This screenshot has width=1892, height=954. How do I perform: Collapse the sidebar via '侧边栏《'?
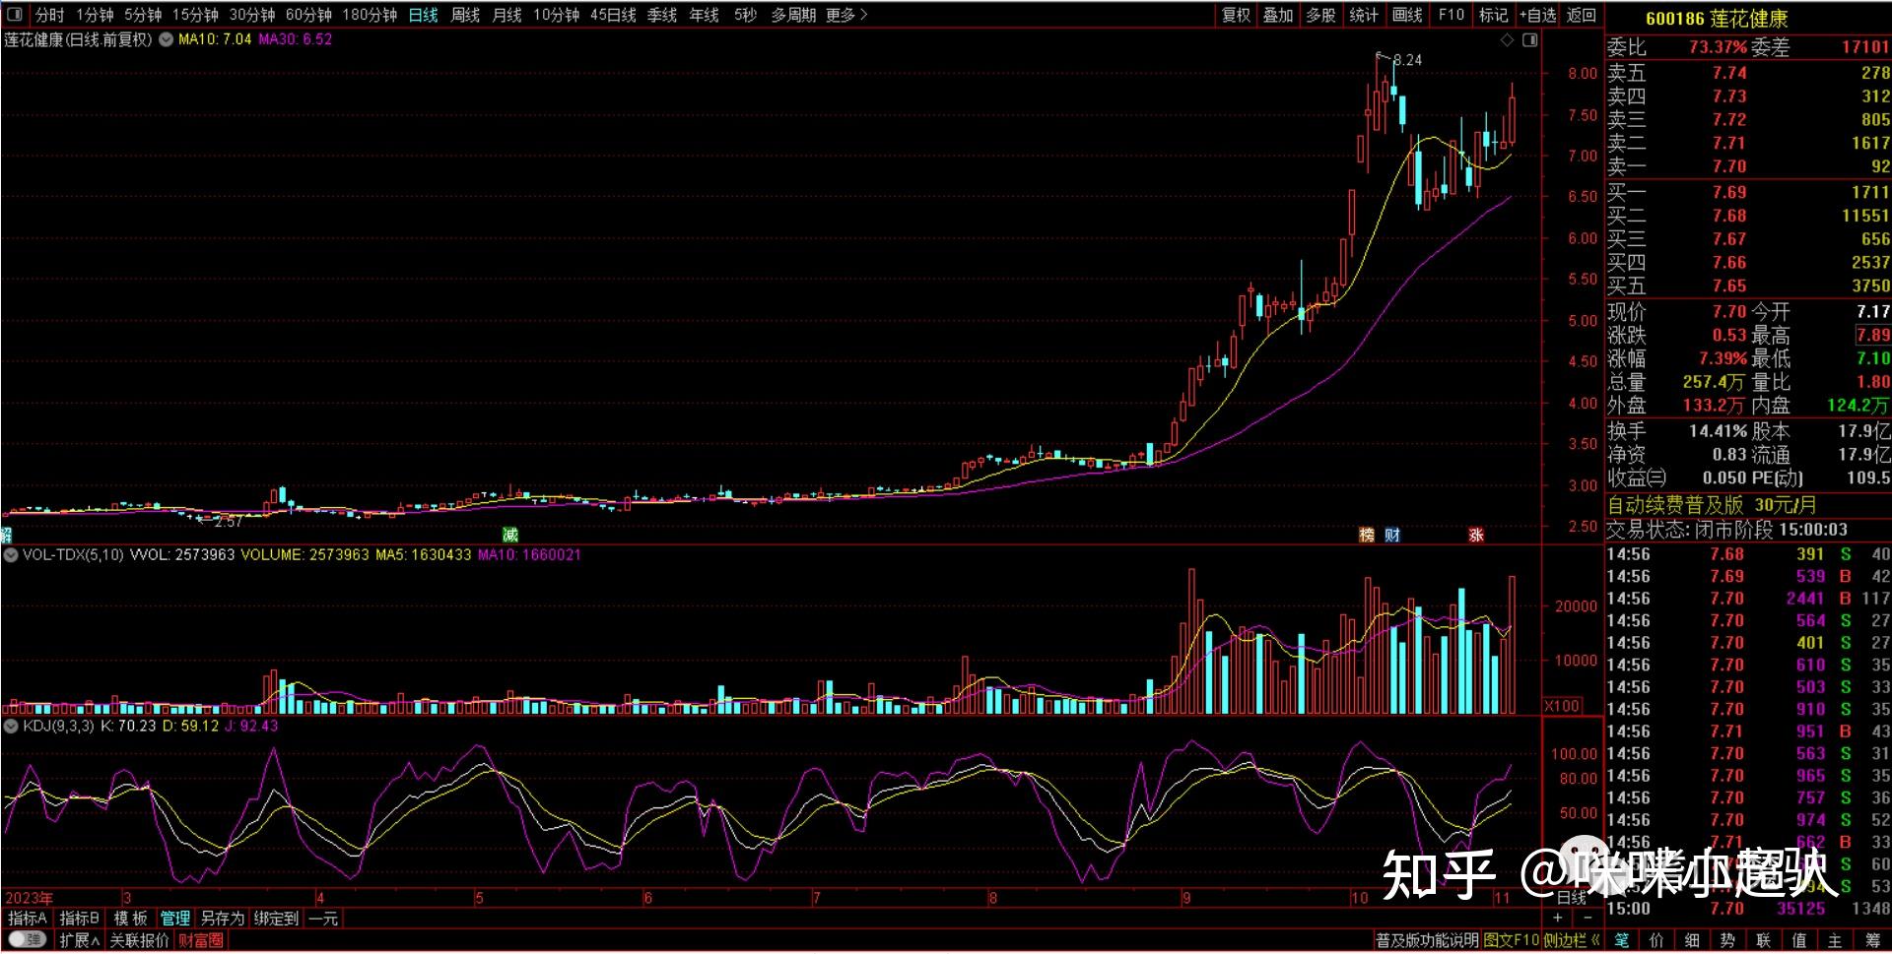(x=1572, y=940)
